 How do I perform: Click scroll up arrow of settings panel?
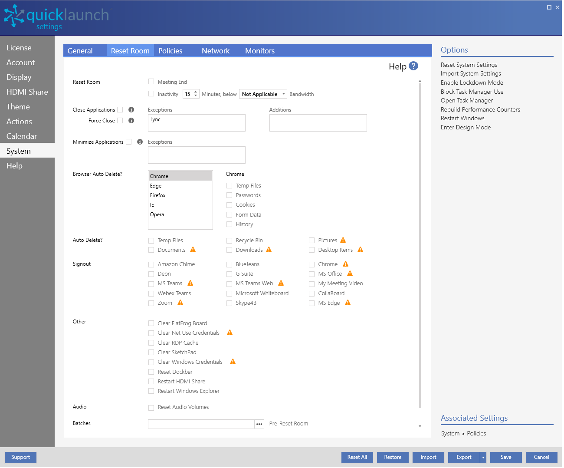tap(420, 81)
